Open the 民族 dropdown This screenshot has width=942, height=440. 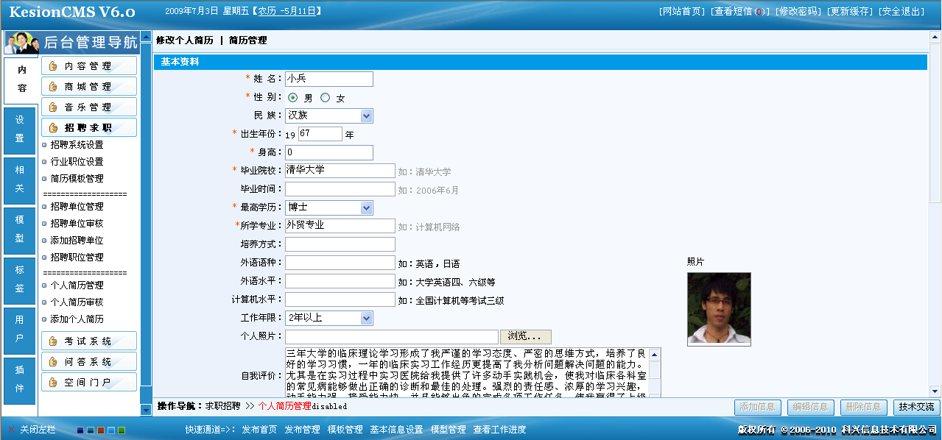pyautogui.click(x=329, y=116)
